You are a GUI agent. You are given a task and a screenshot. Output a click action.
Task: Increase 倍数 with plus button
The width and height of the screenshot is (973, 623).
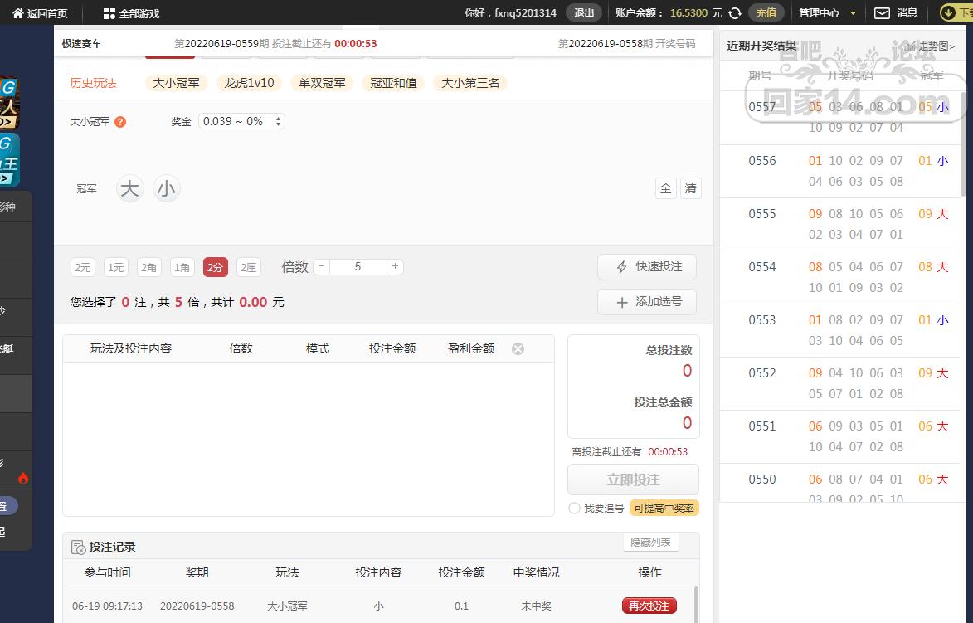point(395,266)
